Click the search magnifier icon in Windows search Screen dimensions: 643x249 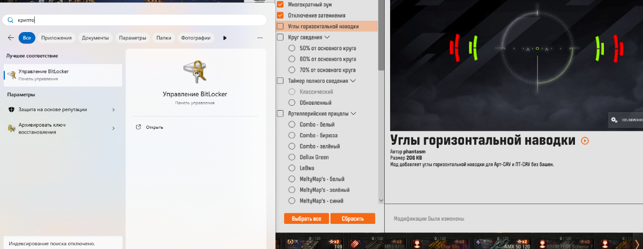coord(11,20)
